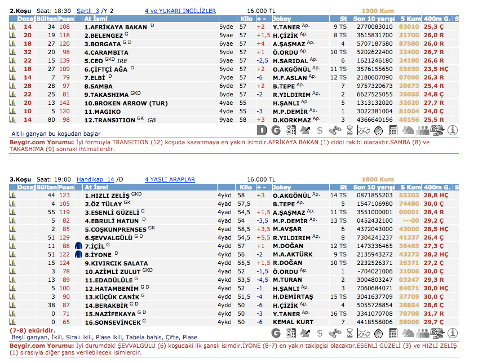
Task: Click the binoculars icon below race 2
Action: (x=334, y=130)
